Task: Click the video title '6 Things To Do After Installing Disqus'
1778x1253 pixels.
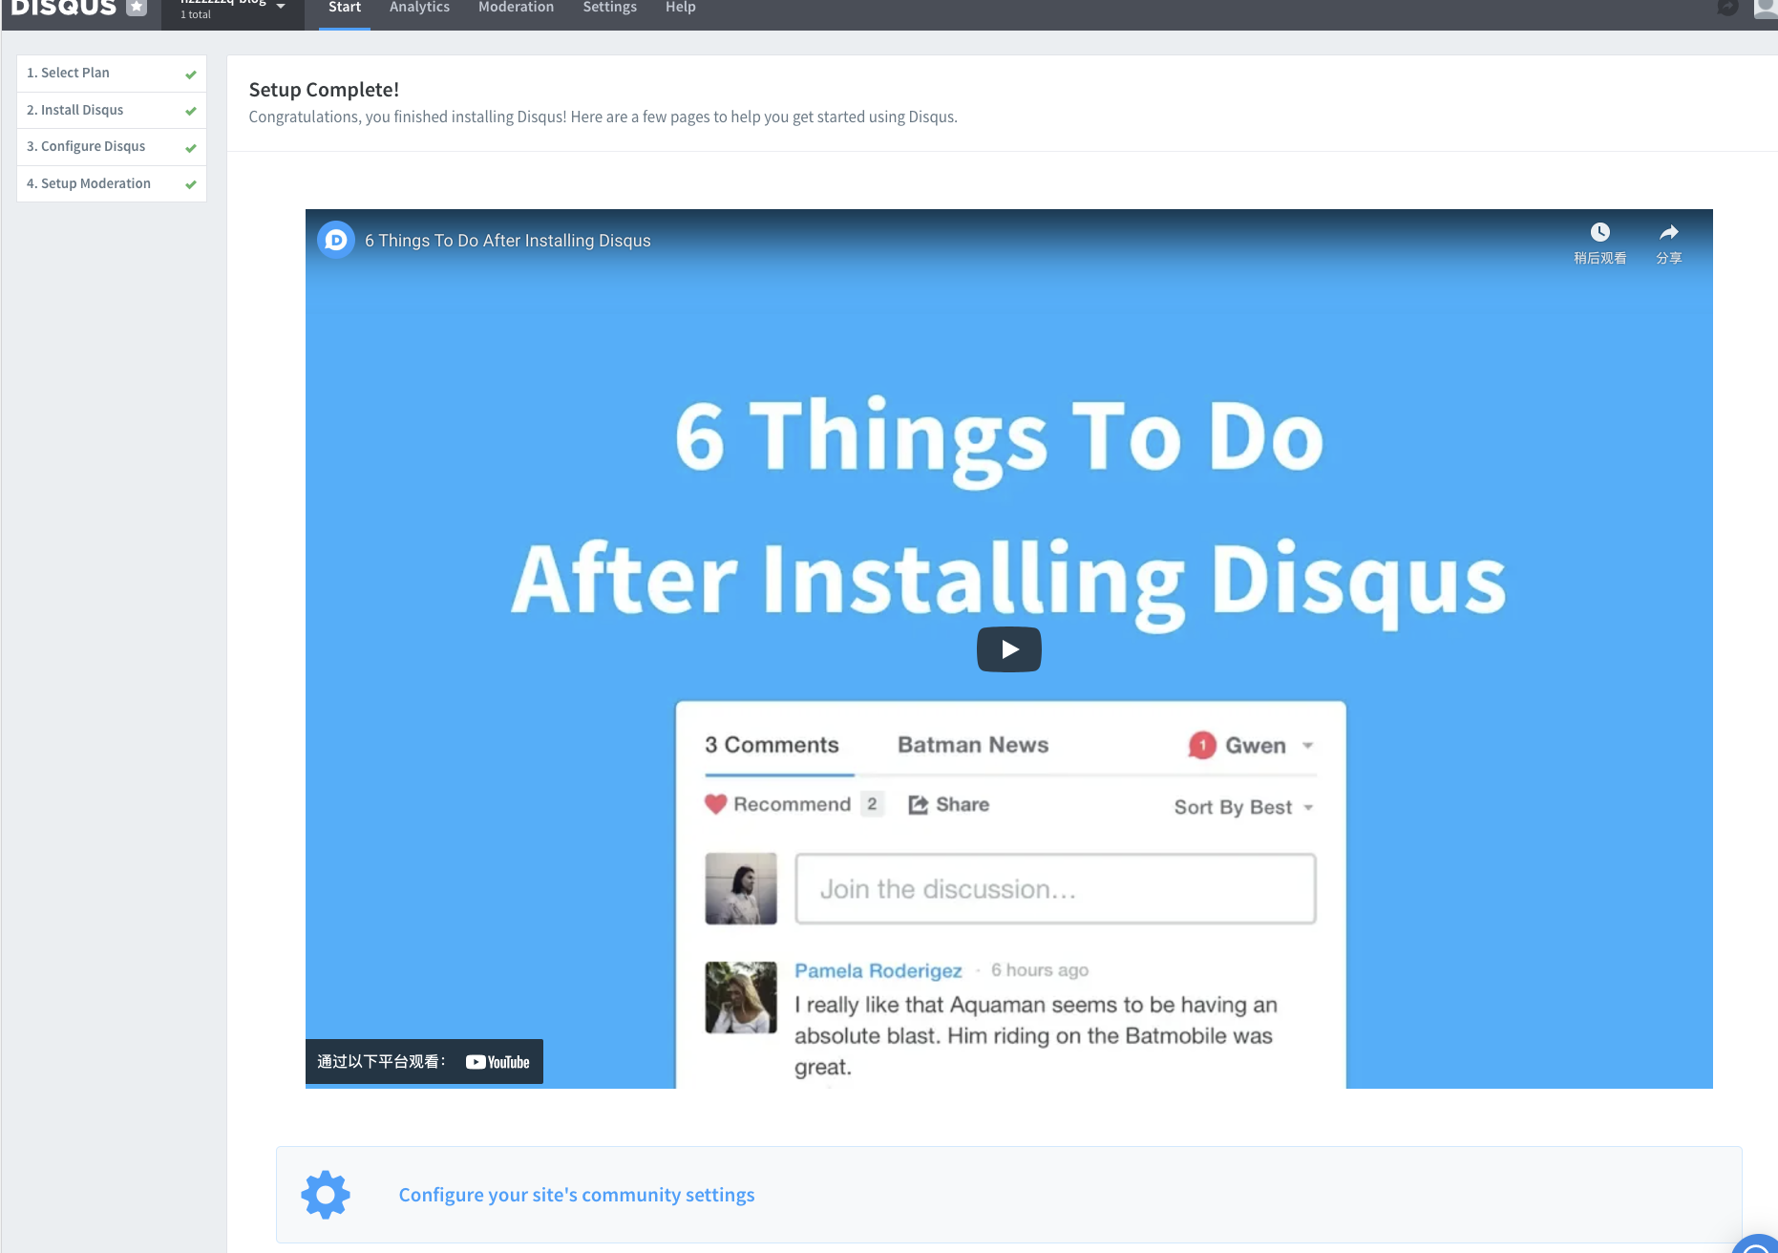Action: coord(507,241)
